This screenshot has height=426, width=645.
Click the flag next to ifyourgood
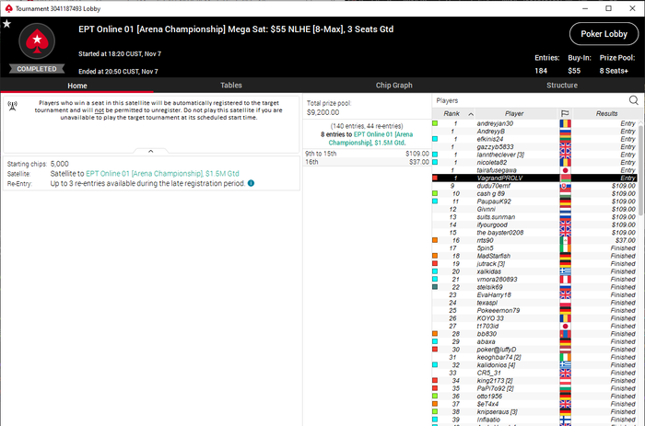click(565, 225)
